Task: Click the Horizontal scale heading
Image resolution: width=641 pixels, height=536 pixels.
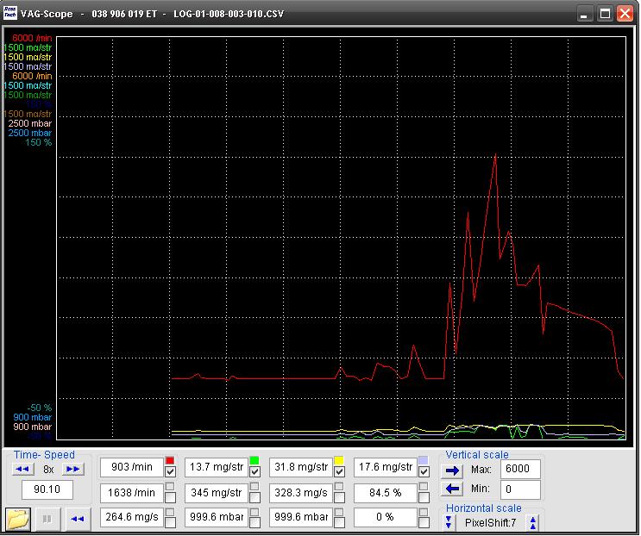Action: click(484, 508)
